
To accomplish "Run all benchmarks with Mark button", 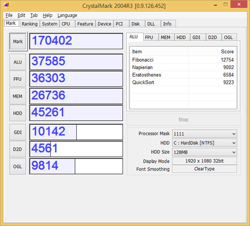I will pos(18,42).
